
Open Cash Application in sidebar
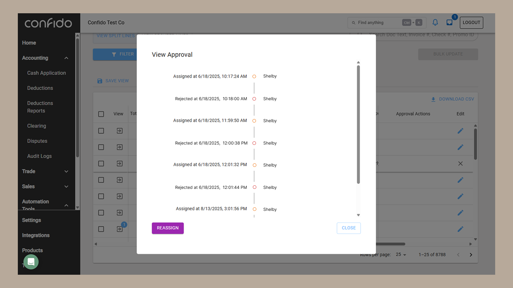point(47,73)
